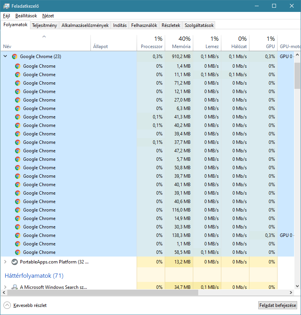Click the Chrome icon in the 1,4 MB row
This screenshot has width=301, height=315.
point(18,66)
